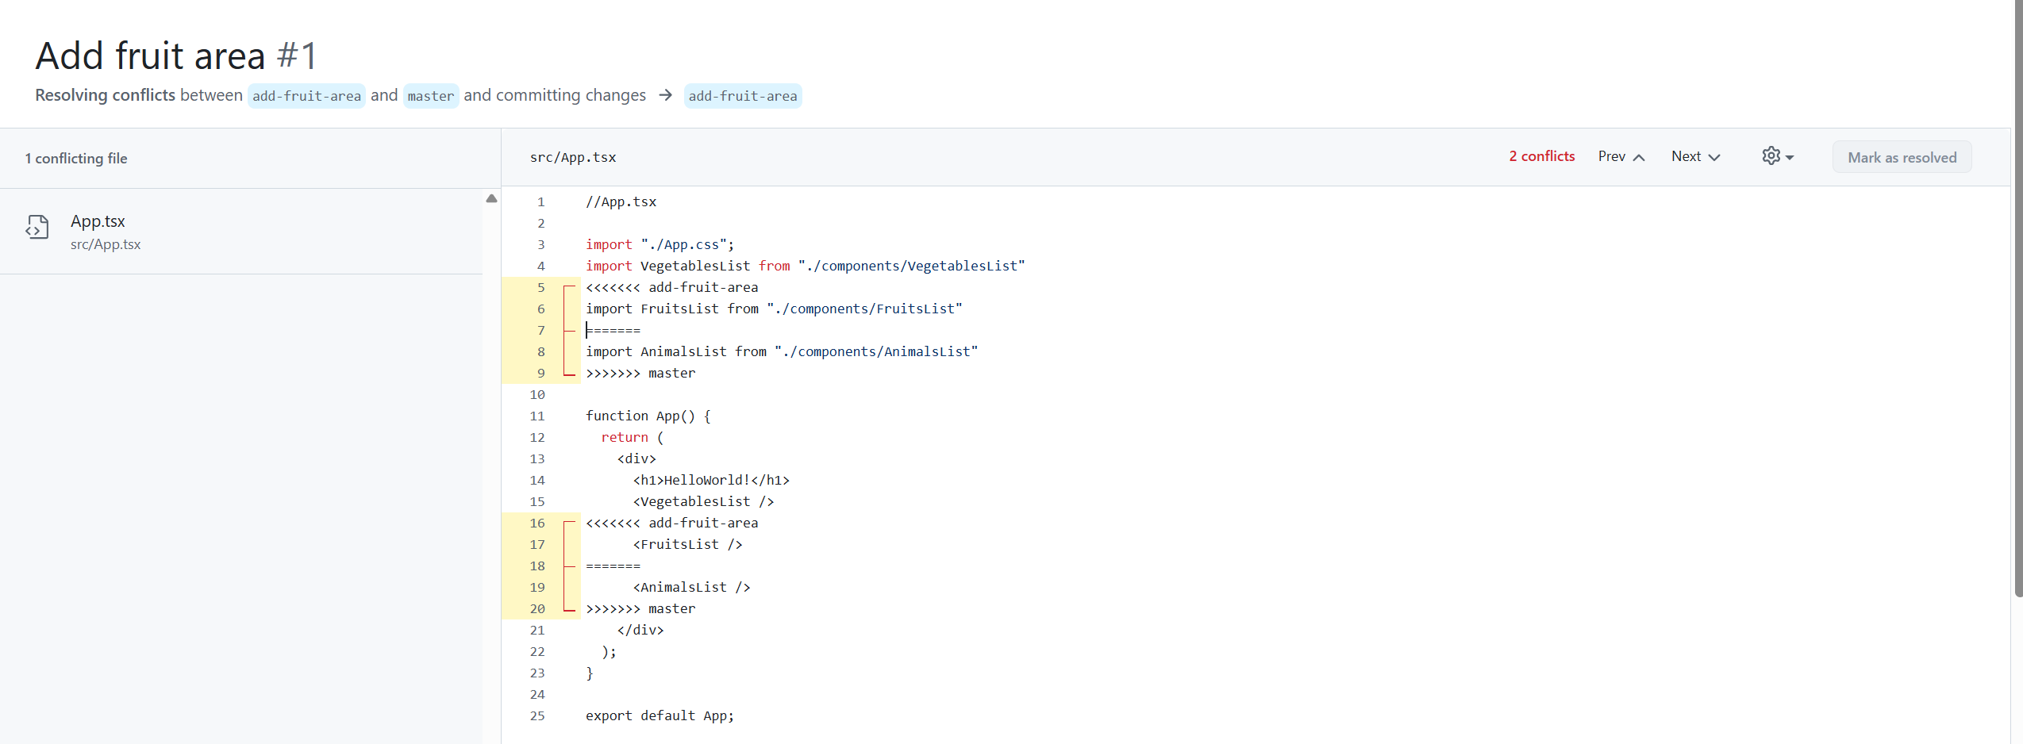Click the 'import VegetablesList' line
The image size is (2023, 744).
[806, 266]
